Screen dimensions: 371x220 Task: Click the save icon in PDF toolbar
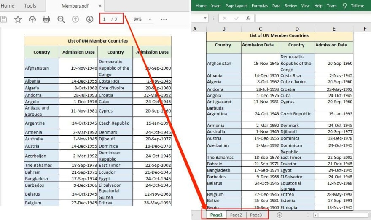tap(3, 19)
